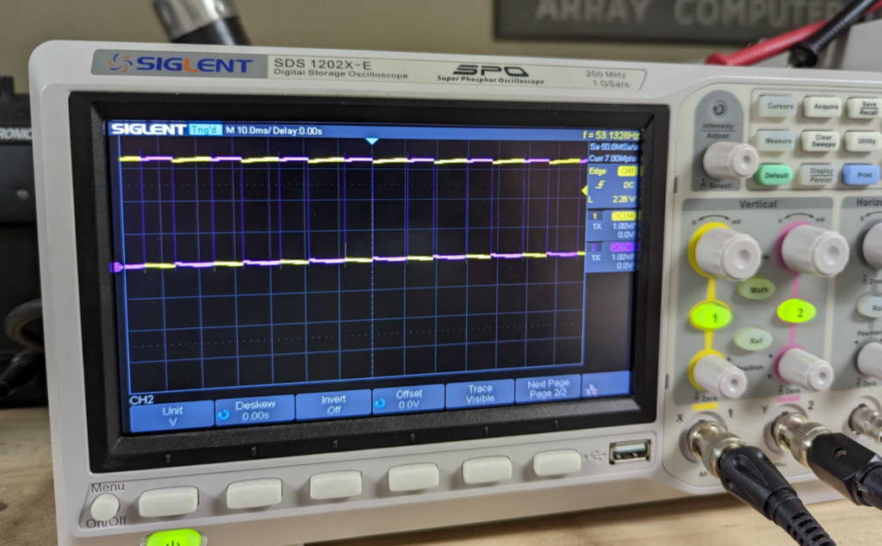This screenshot has width=882, height=546.
Task: Toggle the lit channel 2 button
Action: (x=797, y=312)
